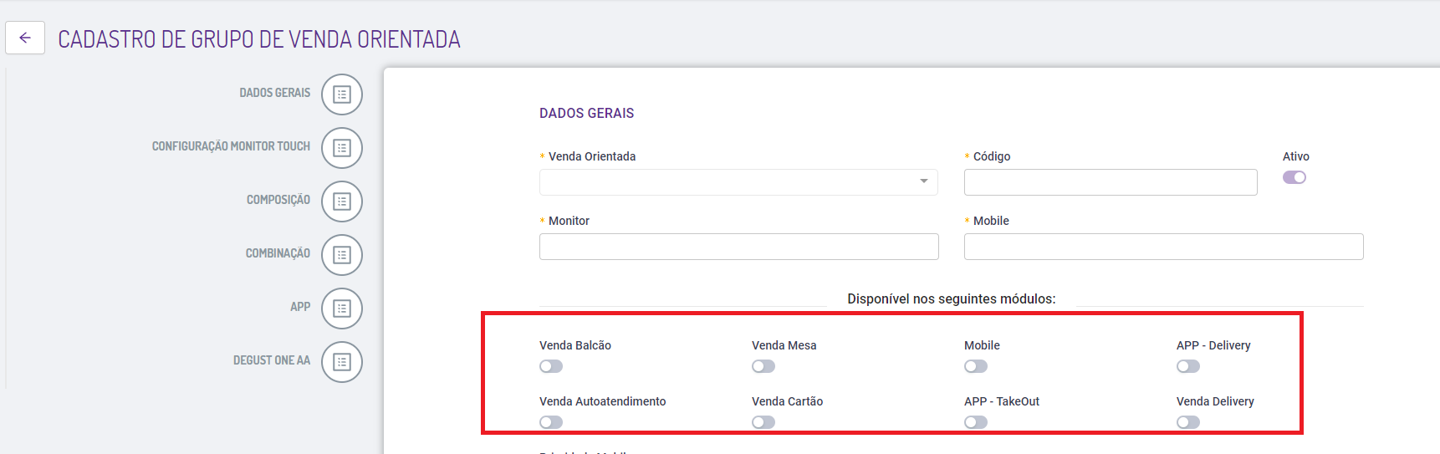Focus the Monitor text field
The image size is (1440, 454).
pyautogui.click(x=738, y=247)
